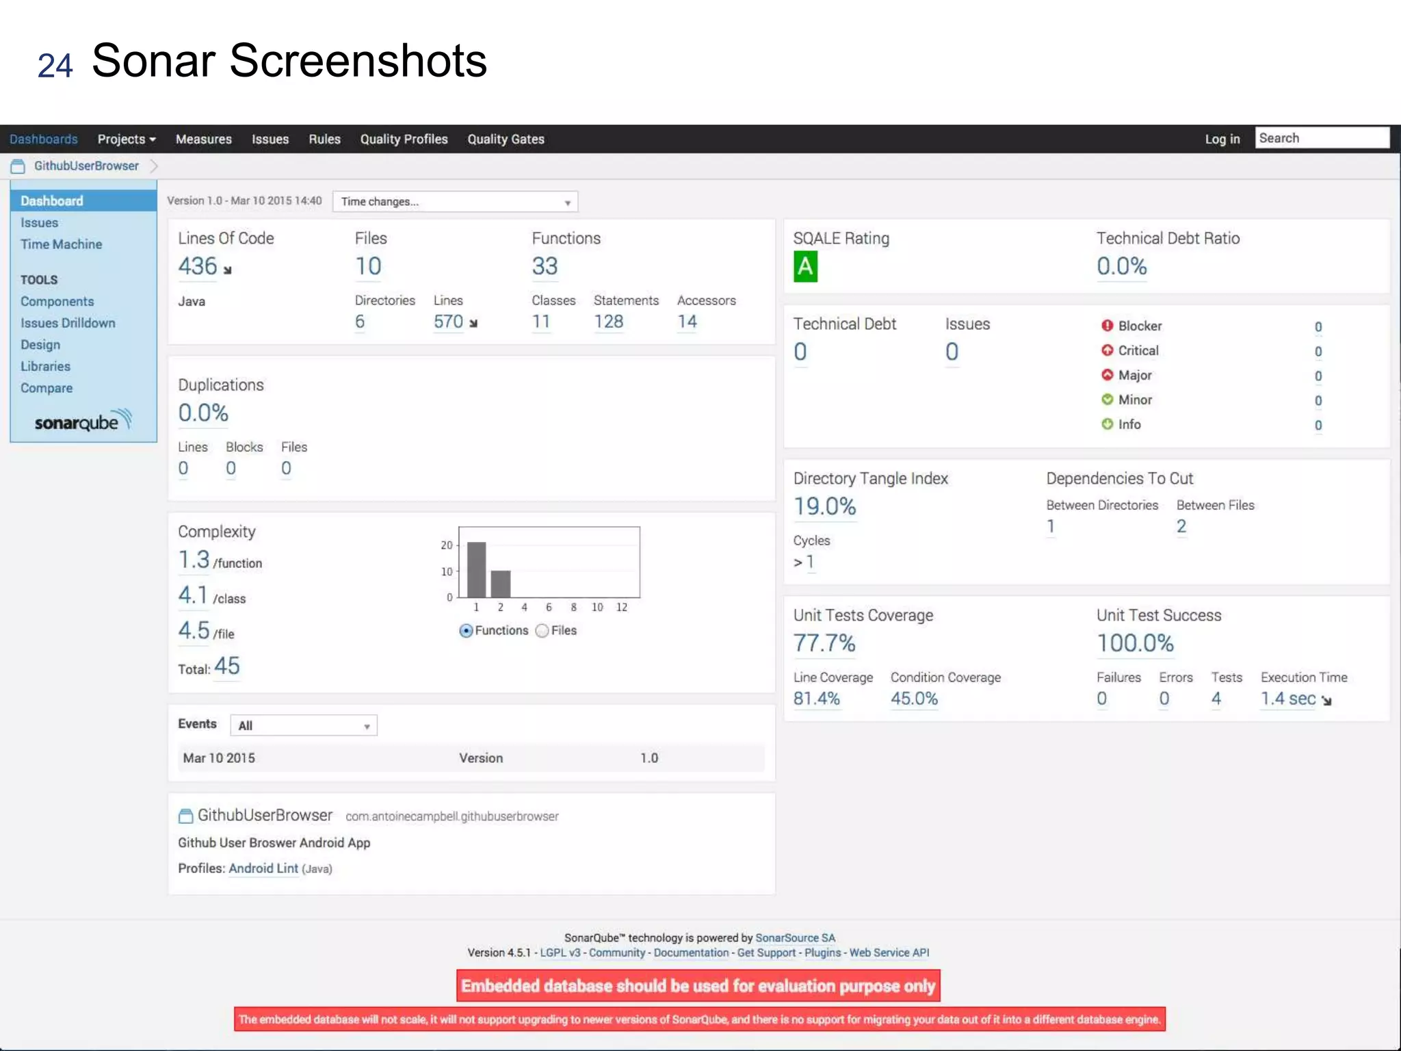The height and width of the screenshot is (1051, 1401).
Task: Expand the Projects menu
Action: [x=127, y=139]
